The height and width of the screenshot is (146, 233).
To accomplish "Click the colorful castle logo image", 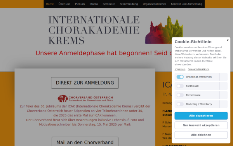I will pyautogui.click(x=164, y=30).
